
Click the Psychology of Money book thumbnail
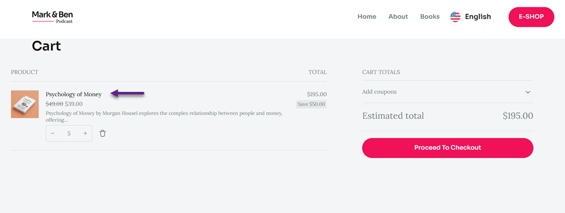25,104
